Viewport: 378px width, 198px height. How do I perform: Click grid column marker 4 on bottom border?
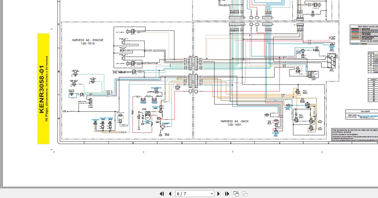[x=231, y=143]
